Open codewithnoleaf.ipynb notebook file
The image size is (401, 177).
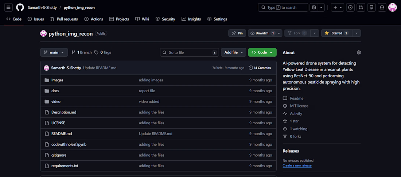(69, 144)
